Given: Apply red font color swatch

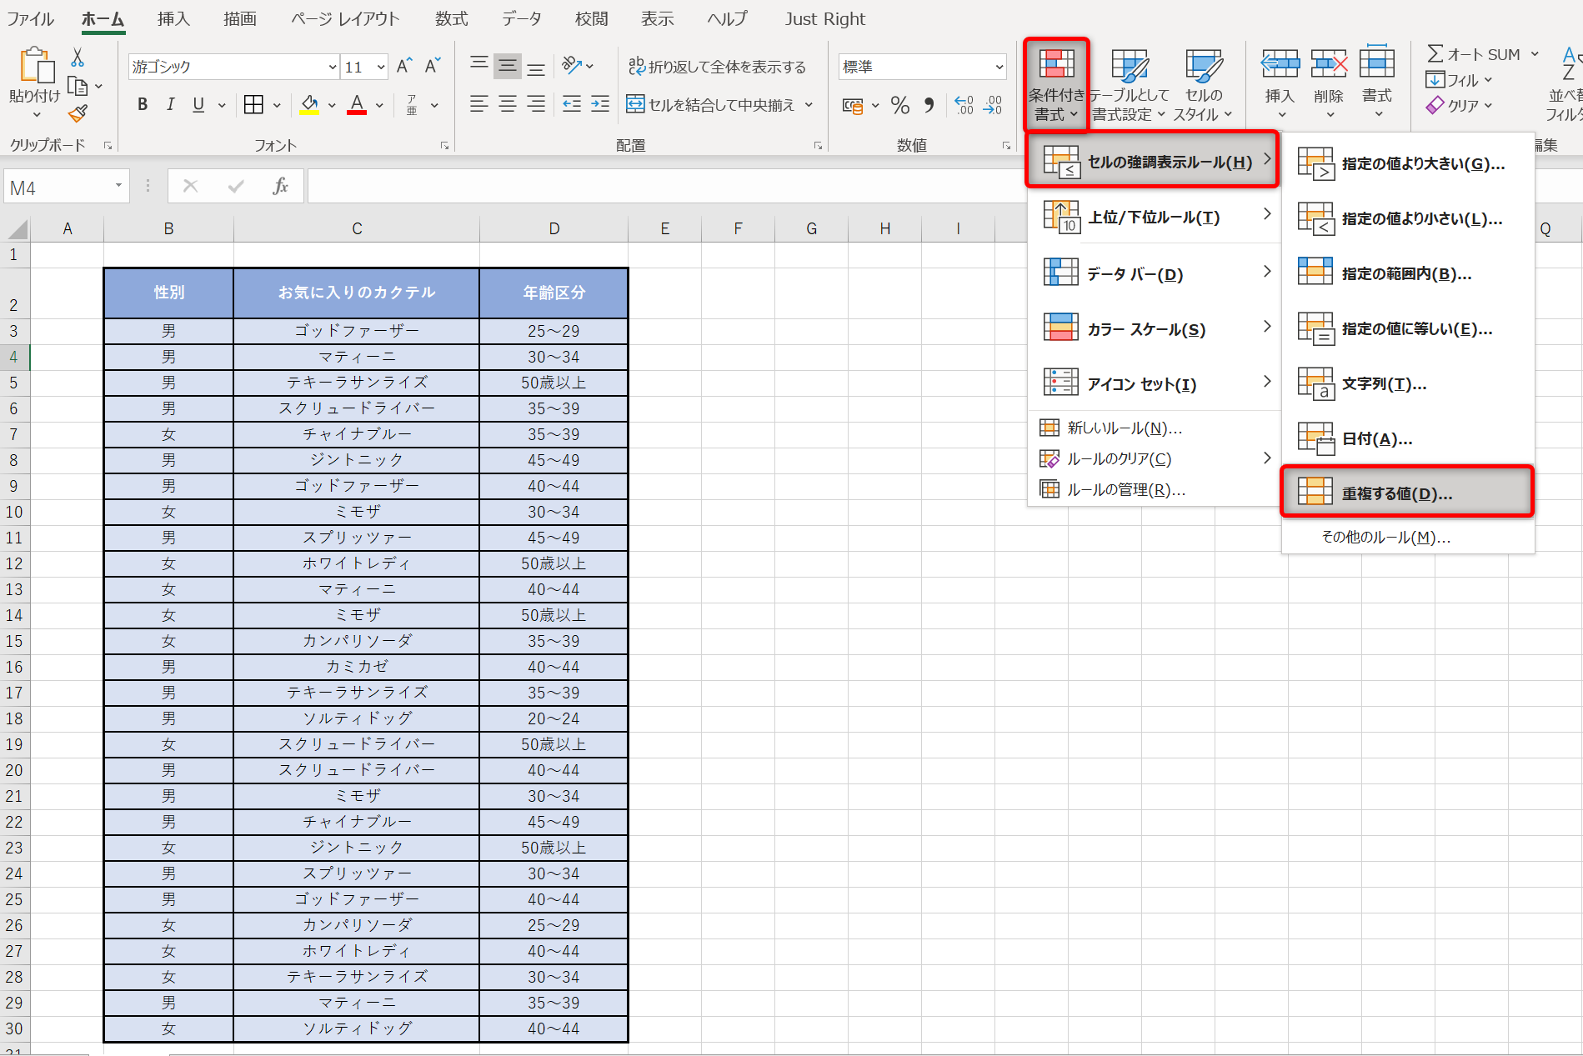Looking at the screenshot, I should (x=357, y=105).
